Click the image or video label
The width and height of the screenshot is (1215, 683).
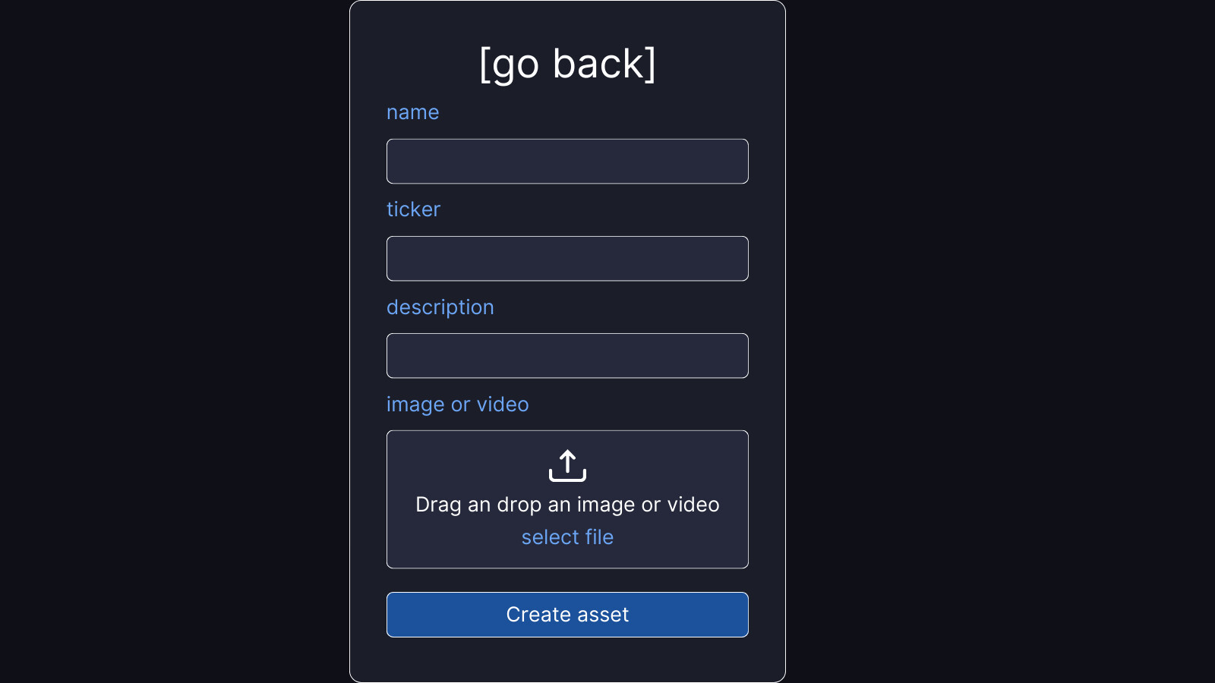click(x=458, y=404)
